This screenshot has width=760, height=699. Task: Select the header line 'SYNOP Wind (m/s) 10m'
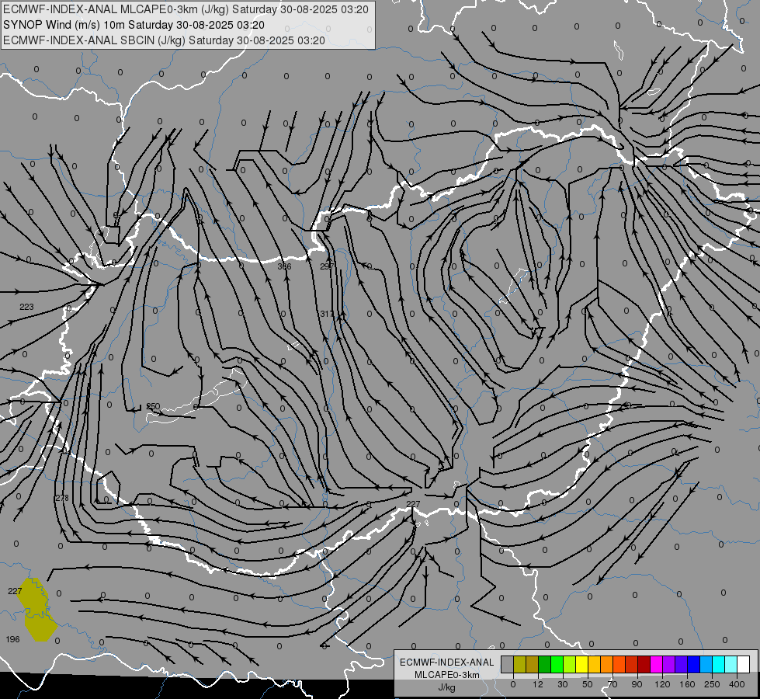(x=134, y=25)
